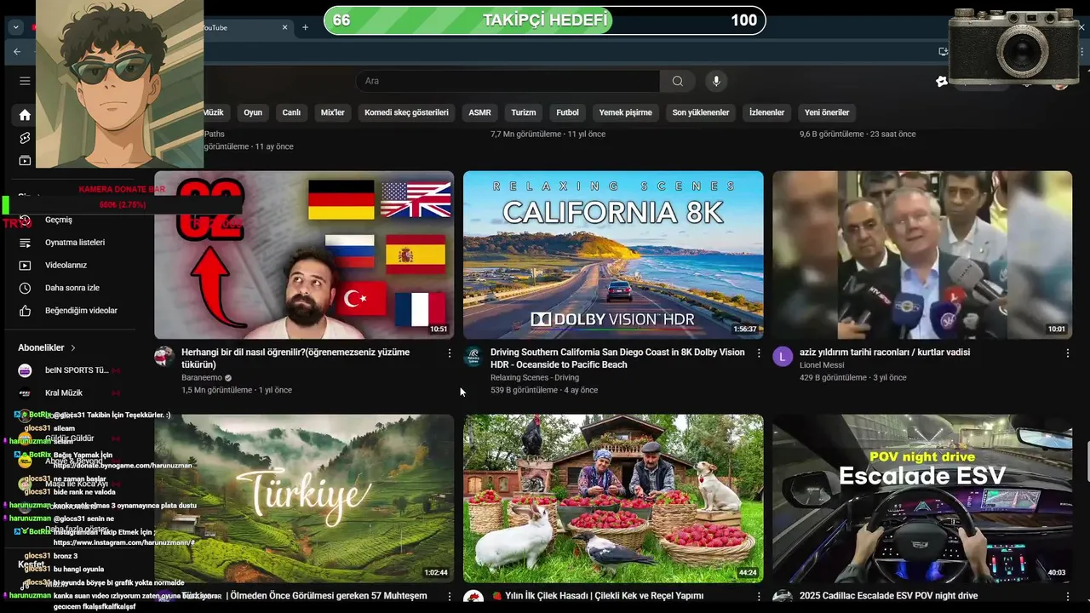
Task: Open '2025 Cadillac Escalade ESV' video title
Action: tap(888, 596)
